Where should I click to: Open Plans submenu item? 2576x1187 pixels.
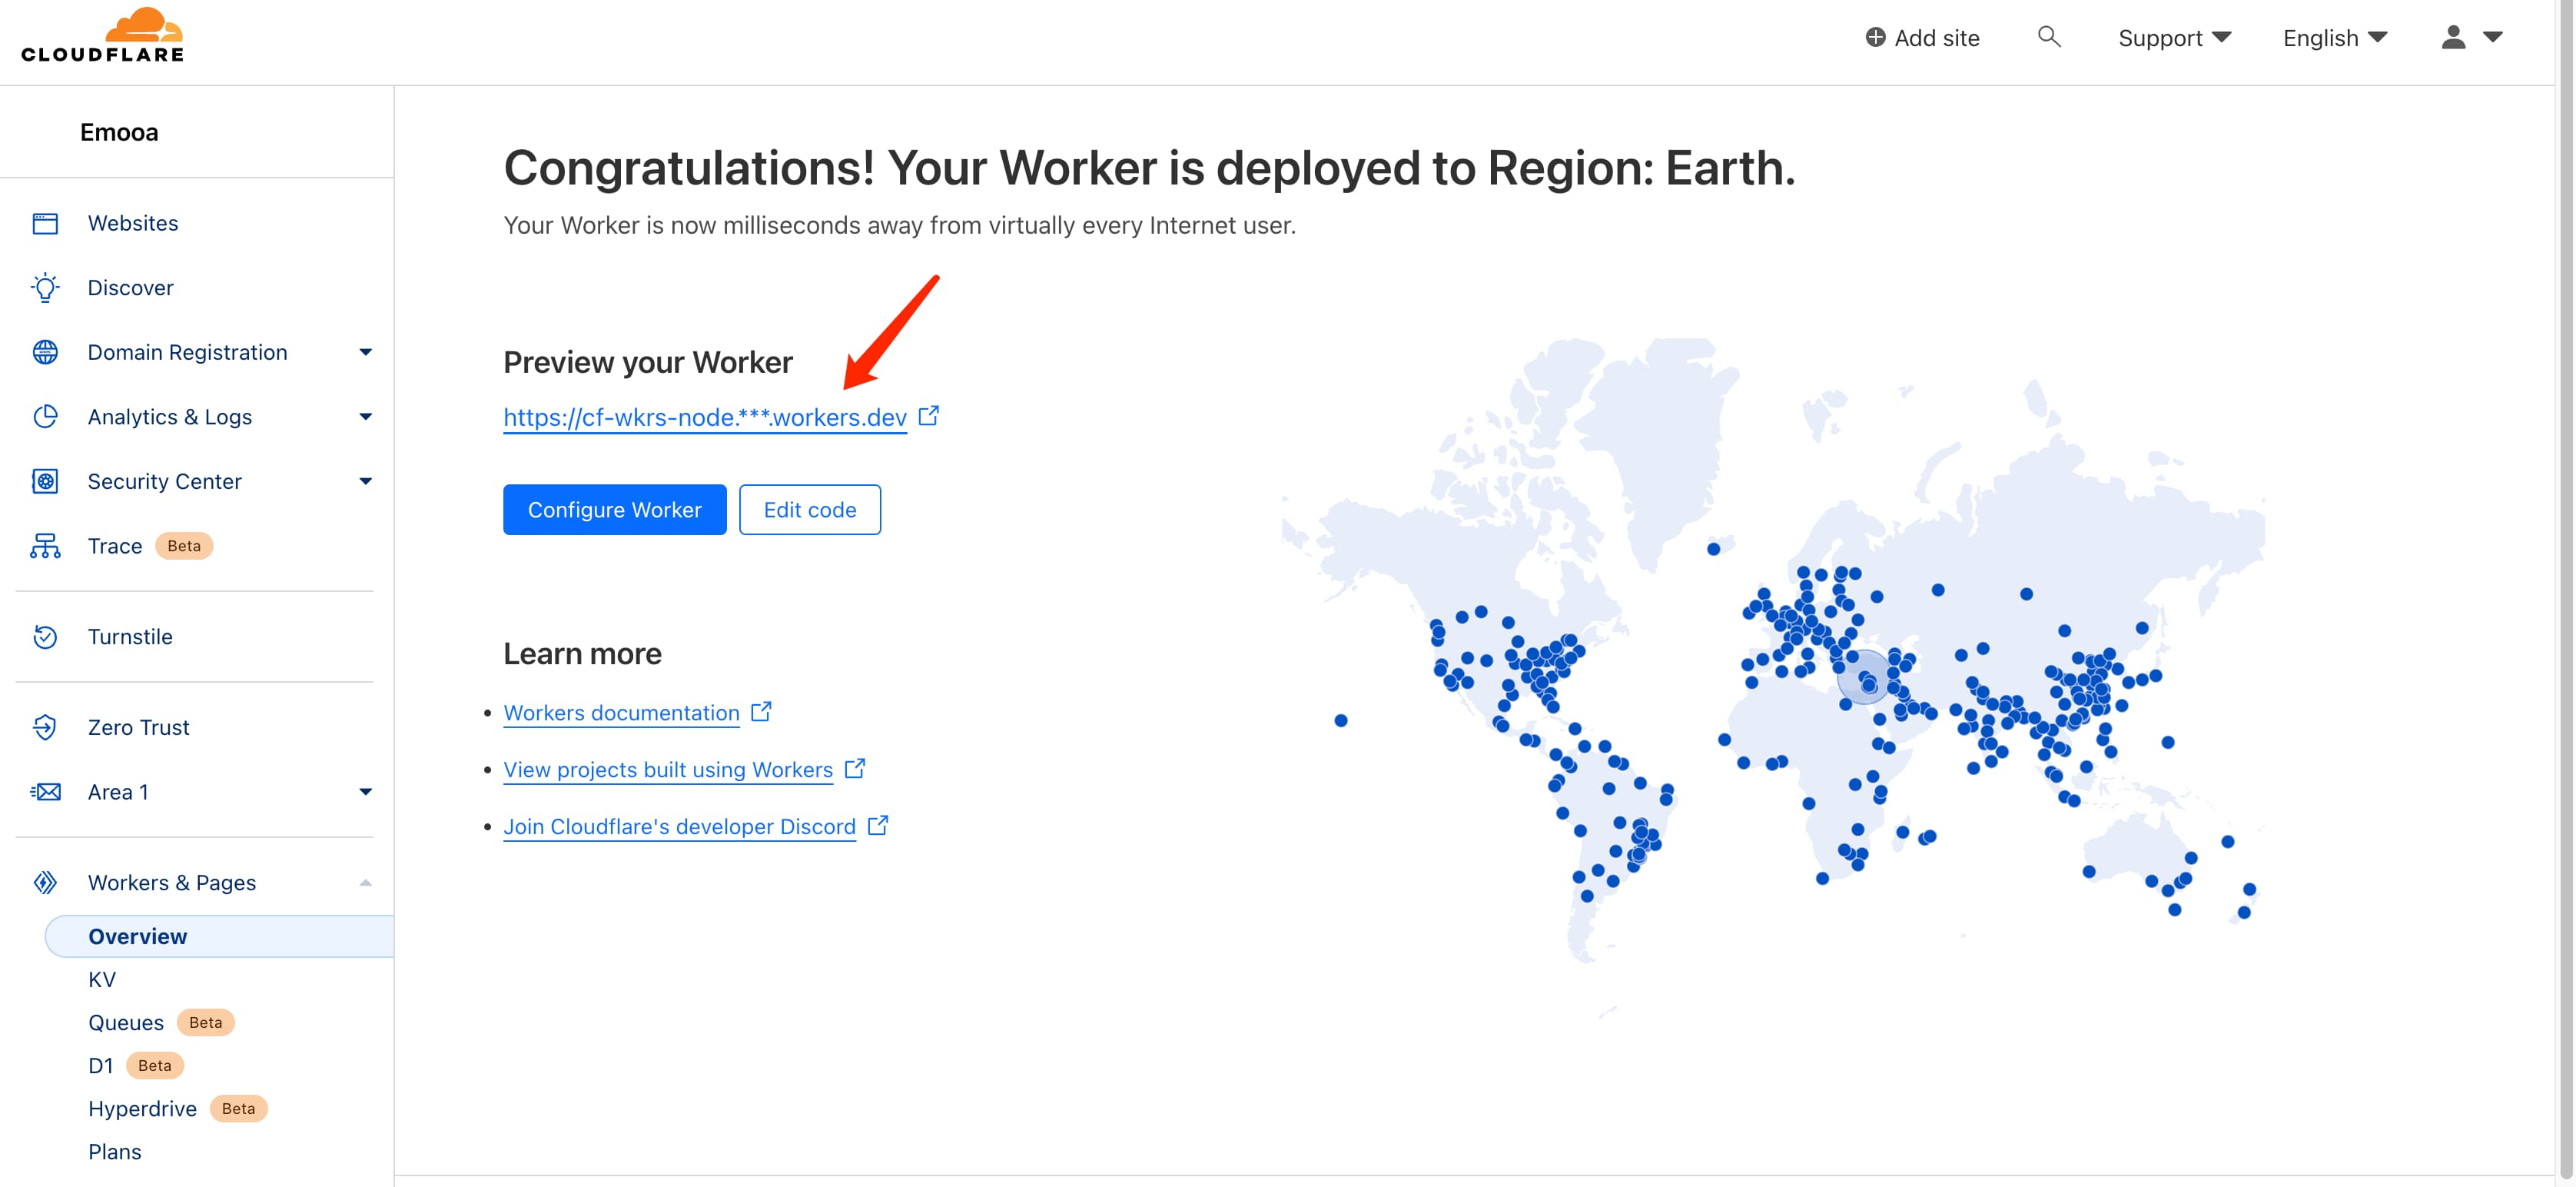[x=115, y=1151]
